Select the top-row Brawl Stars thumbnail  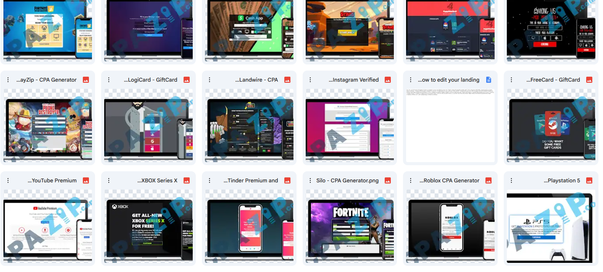350,31
